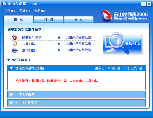Minimize the 金山反间谍 2006 window
Screen dimensions: 153x118
click(x=143, y=4)
